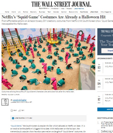This screenshot has height=133, width=113.
Task: Open Podcasts from top bar
Action: (69, 9)
